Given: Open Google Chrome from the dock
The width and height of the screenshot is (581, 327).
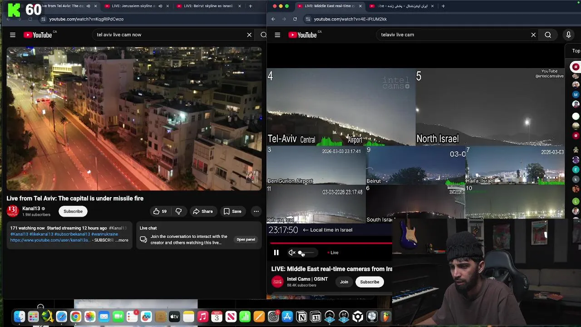Looking at the screenshot, I should tap(75, 317).
